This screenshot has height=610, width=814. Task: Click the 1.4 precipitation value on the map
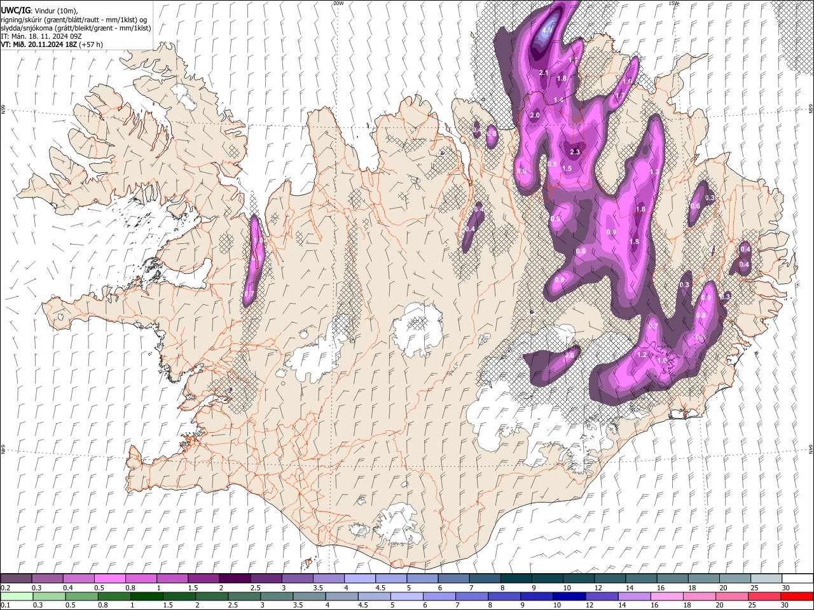[x=558, y=100]
